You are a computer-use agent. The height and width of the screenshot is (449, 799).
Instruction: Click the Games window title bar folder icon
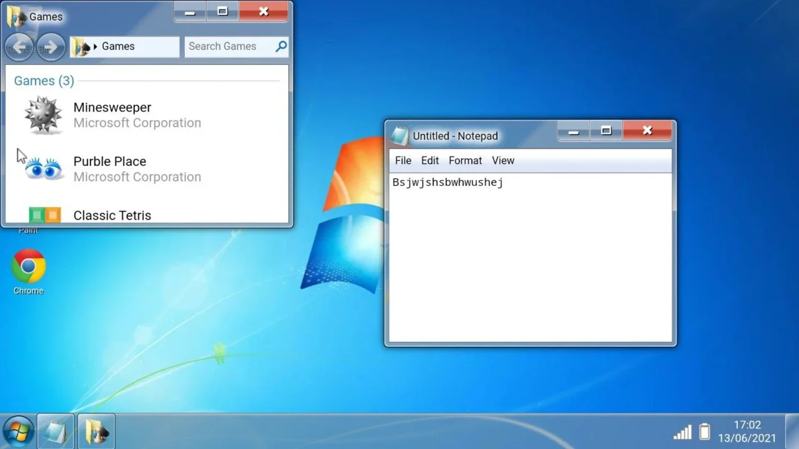pos(15,16)
